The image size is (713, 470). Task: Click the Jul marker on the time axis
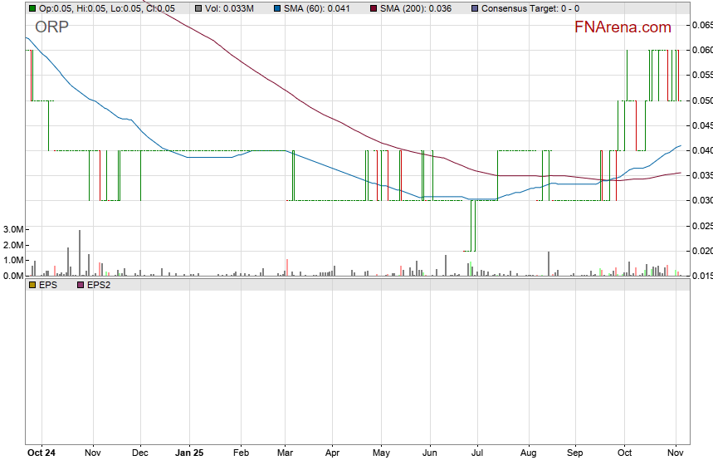pyautogui.click(x=479, y=453)
